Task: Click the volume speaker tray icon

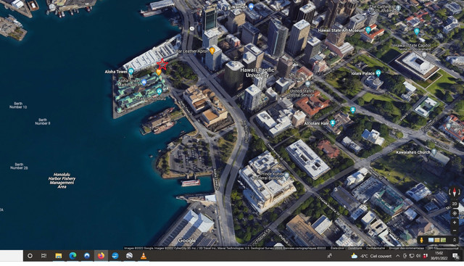Action: [418, 256]
